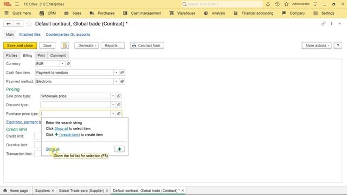Screen dimensions: 347x195
Task: Click the Main navigation item
Action: [10, 35]
